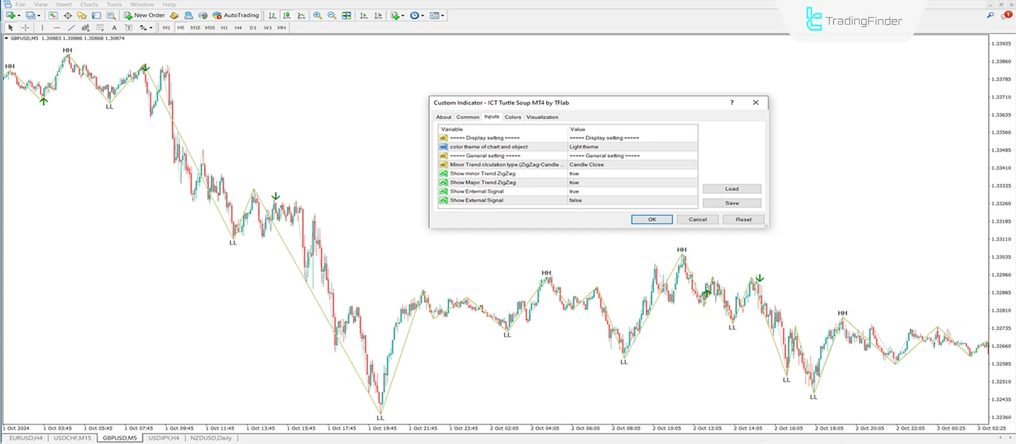The image size is (1016, 444).
Task: Activate the Candlestick chart type icon
Action: (x=286, y=15)
